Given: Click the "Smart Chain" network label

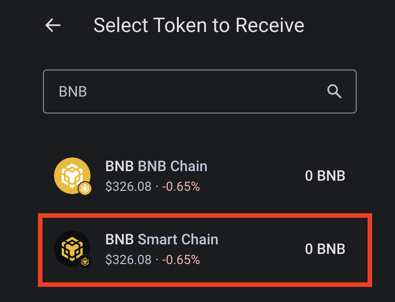Looking at the screenshot, I should click(x=178, y=239).
